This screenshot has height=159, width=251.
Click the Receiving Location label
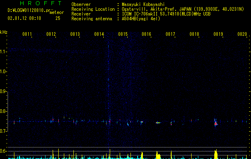[93, 9]
